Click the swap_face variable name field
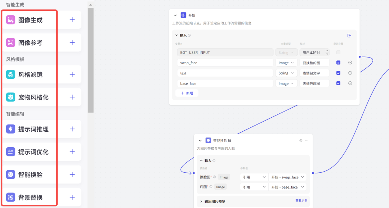Viewport: 389px width, 208px height. (x=225, y=63)
